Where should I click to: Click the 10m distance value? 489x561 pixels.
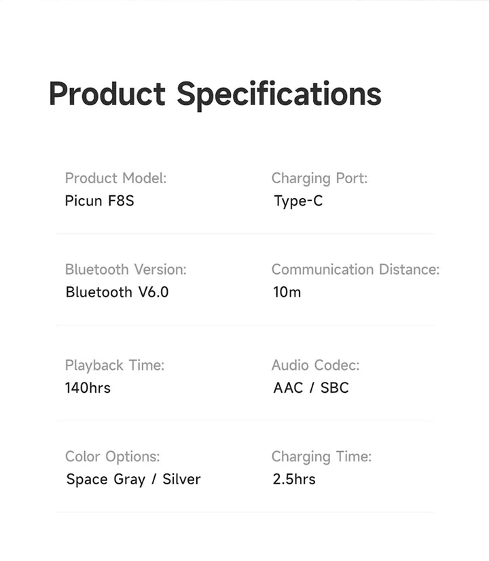[x=287, y=292]
